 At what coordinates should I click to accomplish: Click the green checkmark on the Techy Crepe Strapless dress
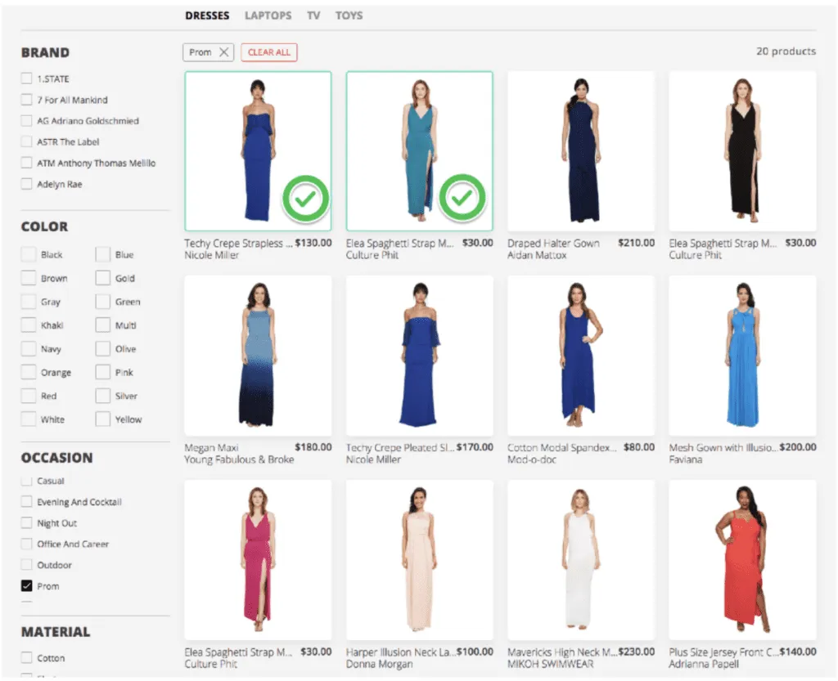tap(305, 197)
